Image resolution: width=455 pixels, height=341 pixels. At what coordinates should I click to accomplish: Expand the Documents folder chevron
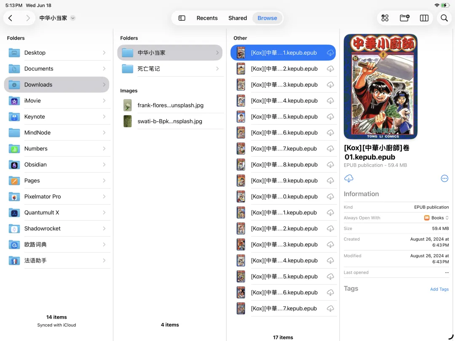point(104,69)
